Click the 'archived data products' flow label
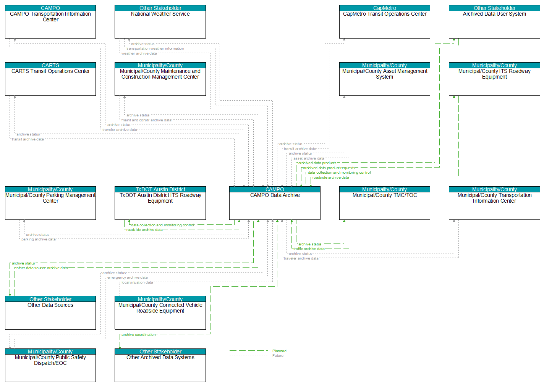 click(317, 163)
